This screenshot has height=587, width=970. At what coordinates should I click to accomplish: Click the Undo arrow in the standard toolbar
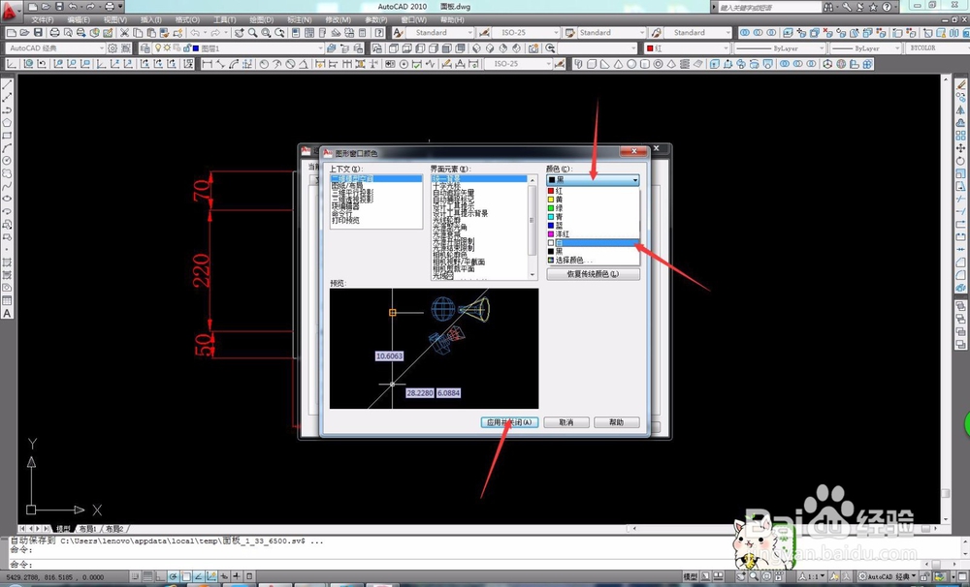tap(194, 32)
